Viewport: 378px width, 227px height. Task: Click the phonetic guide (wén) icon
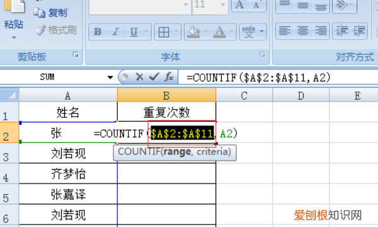click(x=249, y=32)
